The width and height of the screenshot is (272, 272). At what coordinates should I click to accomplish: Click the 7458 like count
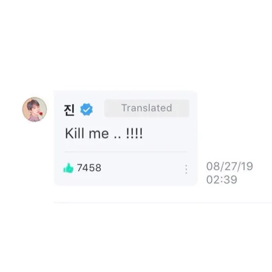tap(89, 168)
